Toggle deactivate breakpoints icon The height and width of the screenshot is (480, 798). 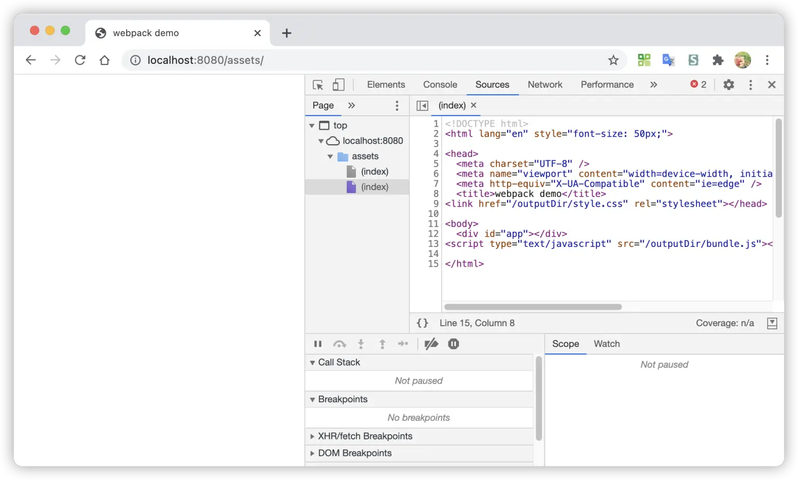click(x=431, y=344)
